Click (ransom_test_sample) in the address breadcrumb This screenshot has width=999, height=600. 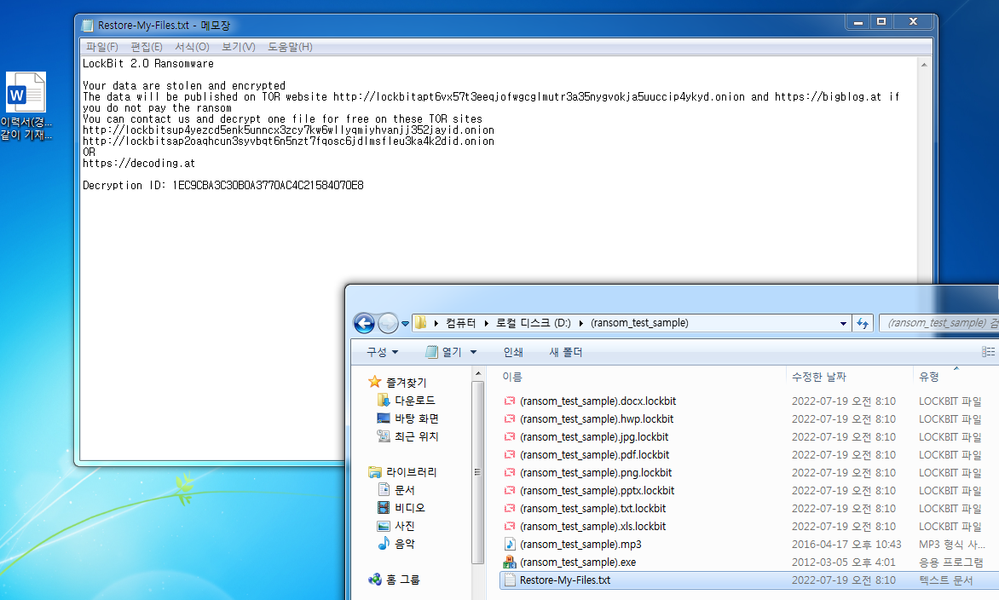639,323
